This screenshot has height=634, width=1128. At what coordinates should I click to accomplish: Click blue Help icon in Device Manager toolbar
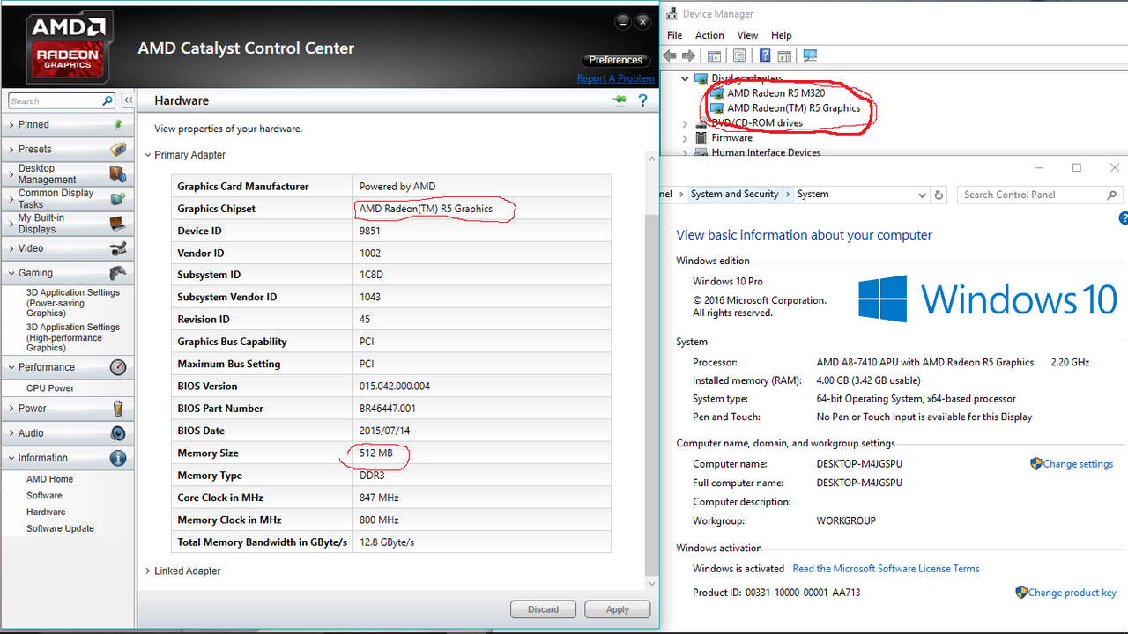tap(765, 55)
